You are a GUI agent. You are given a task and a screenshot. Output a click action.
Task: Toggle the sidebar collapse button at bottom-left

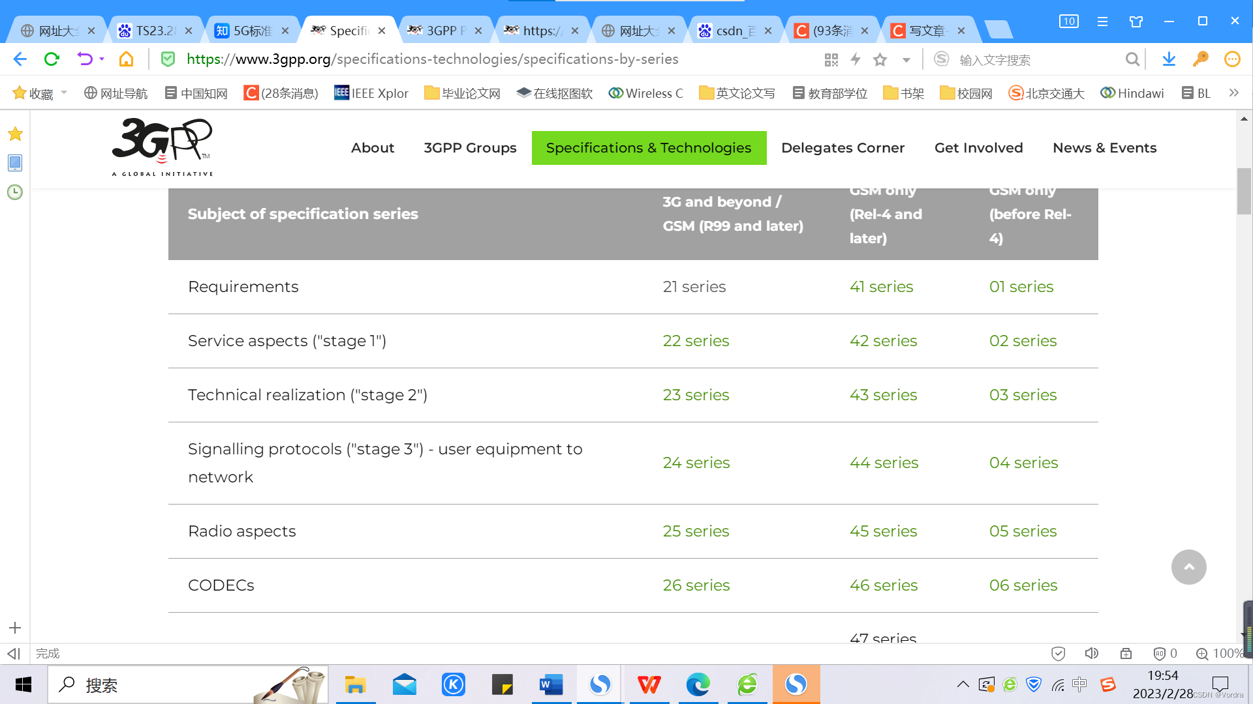14,653
